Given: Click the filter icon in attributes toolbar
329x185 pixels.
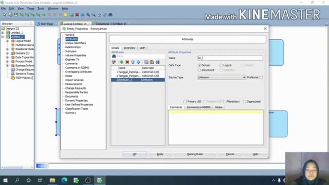Looking at the screenshot, I should point(114,62).
